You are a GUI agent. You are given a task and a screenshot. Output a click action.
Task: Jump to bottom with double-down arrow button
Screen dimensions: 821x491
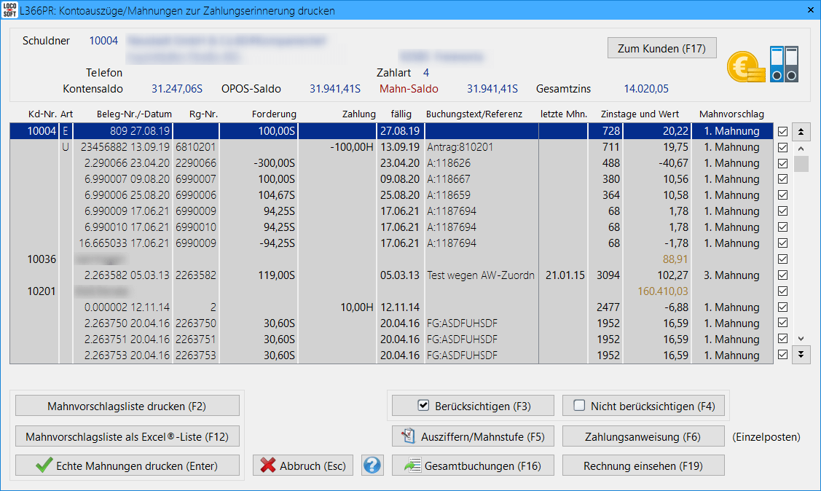click(801, 355)
